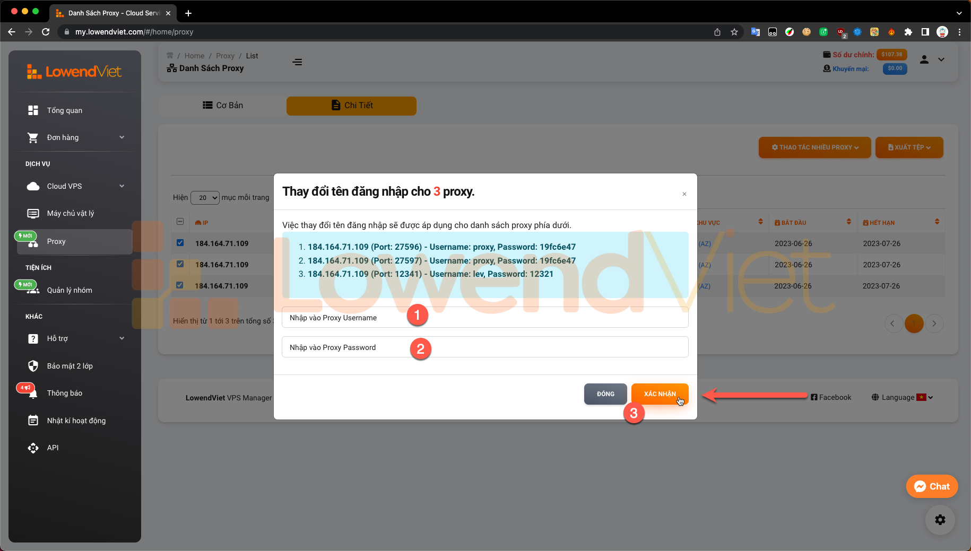
Task: Open the items-per-page dropdown showing 20
Action: click(x=205, y=198)
